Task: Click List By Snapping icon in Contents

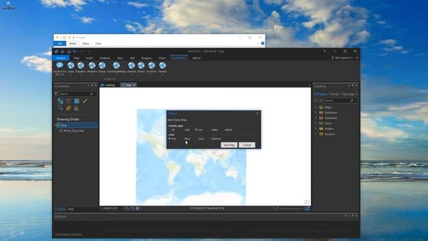Action: click(x=60, y=108)
